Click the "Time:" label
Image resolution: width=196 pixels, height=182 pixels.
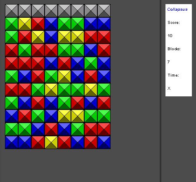tap(173, 75)
